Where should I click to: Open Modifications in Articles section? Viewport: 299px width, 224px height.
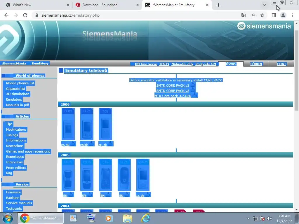(x=16, y=129)
